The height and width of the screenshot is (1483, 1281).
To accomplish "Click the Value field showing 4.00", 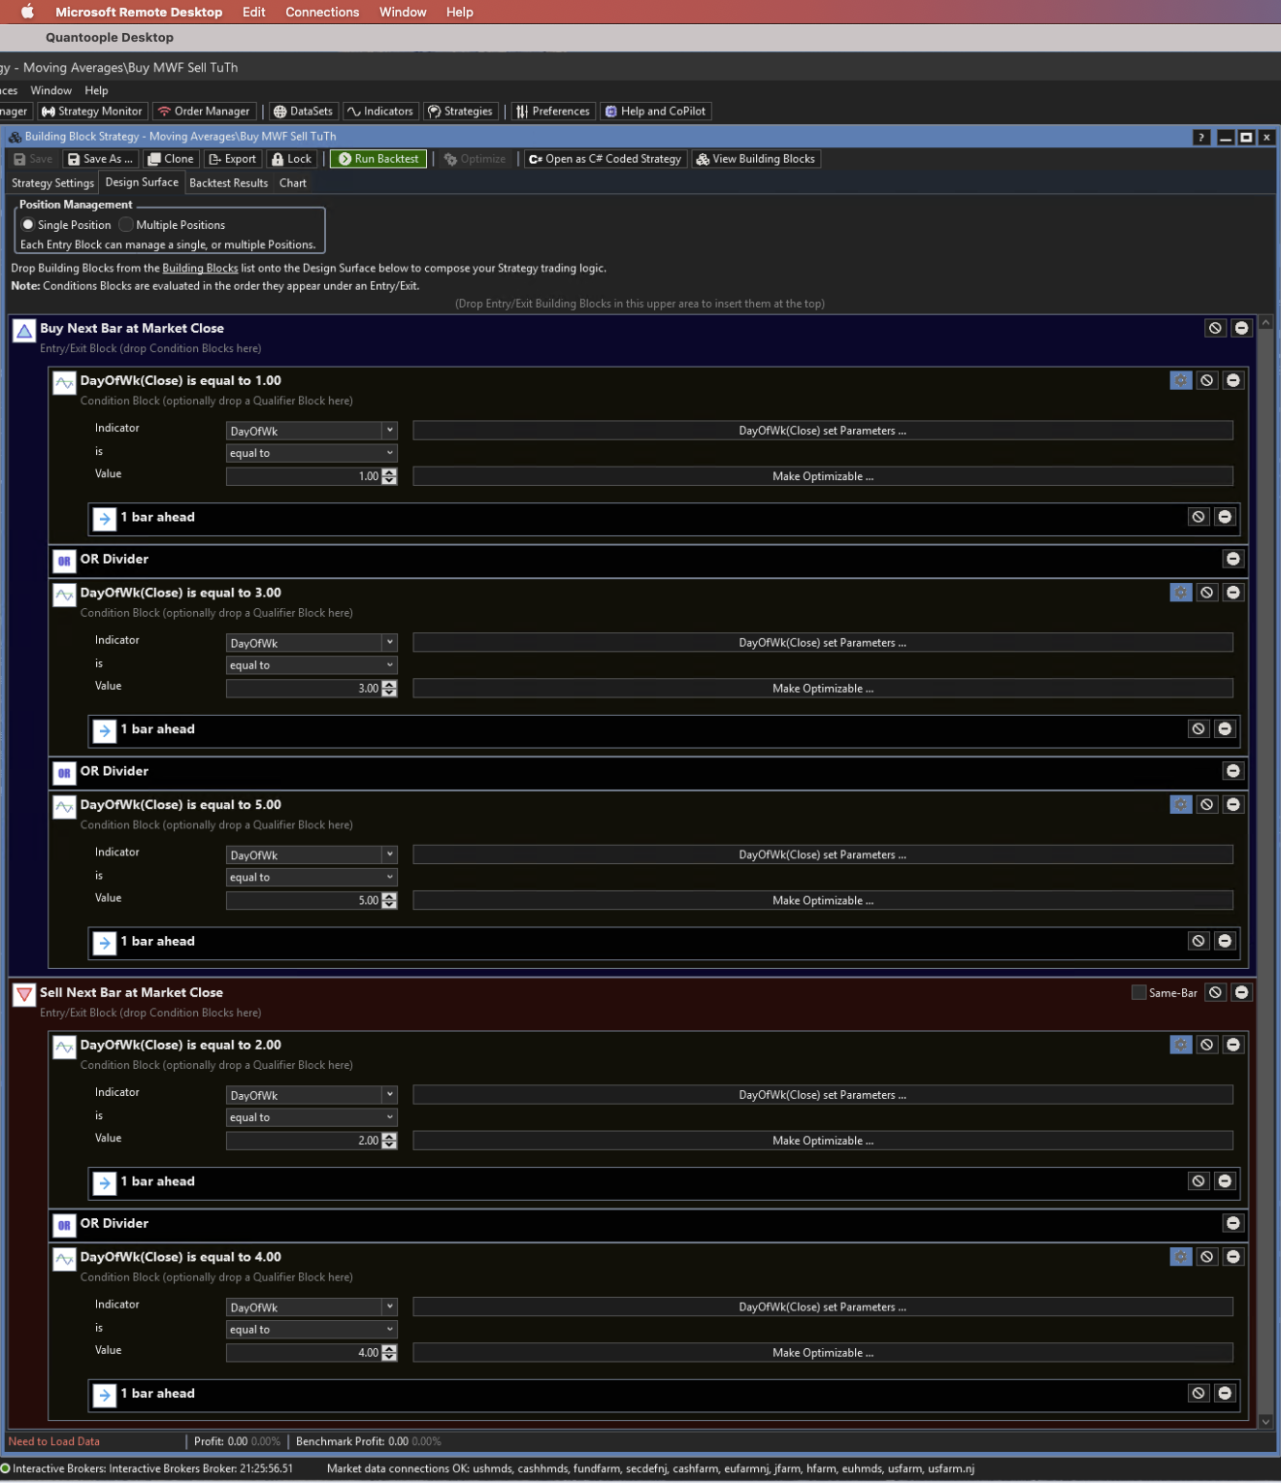I will [x=303, y=1353].
